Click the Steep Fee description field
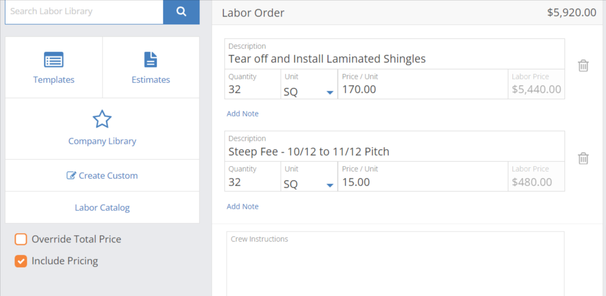606x296 pixels. pos(395,146)
